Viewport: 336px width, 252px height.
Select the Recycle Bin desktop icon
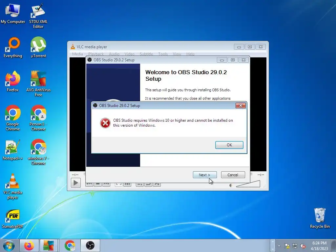tap(320, 218)
